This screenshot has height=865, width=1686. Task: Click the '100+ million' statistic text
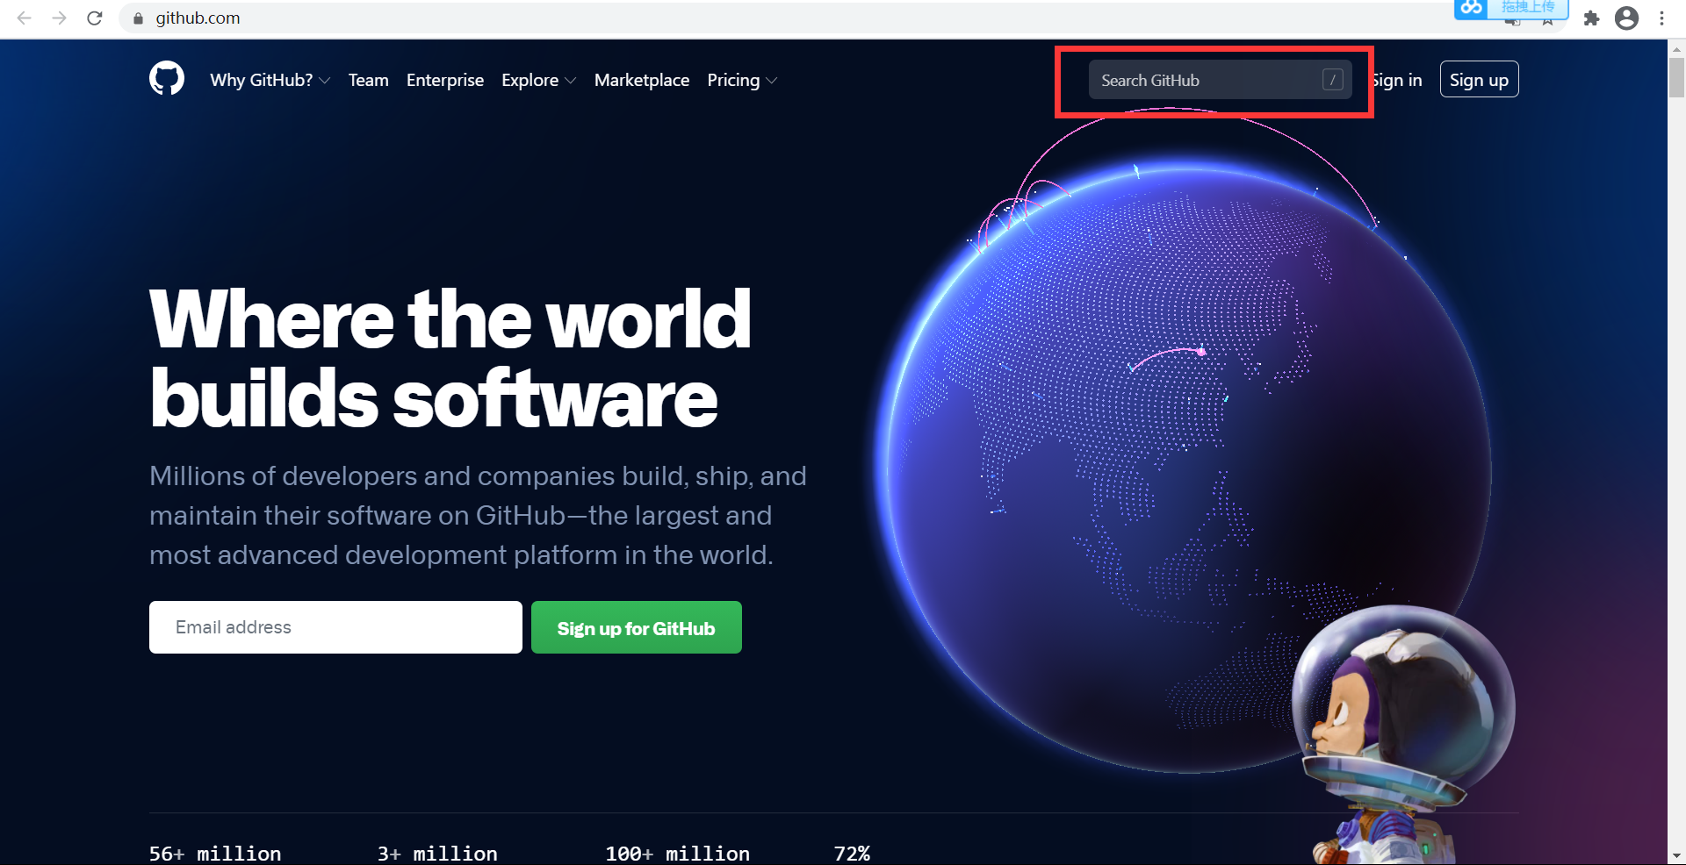click(677, 854)
